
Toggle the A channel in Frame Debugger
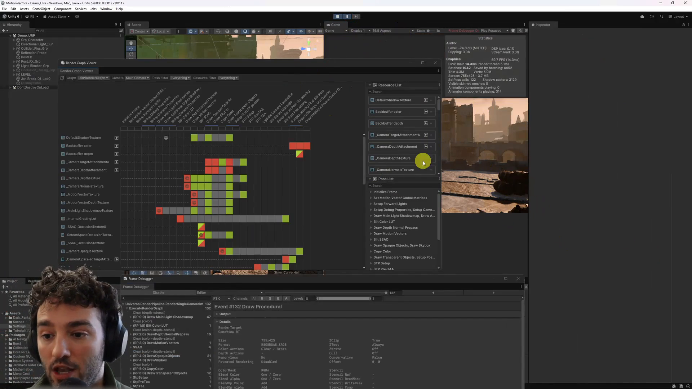pyautogui.click(x=286, y=299)
